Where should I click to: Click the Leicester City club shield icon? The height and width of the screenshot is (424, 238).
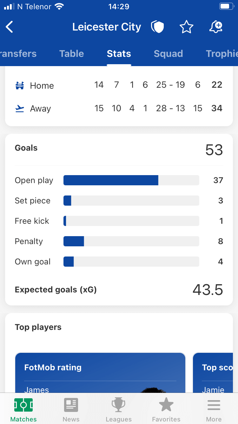pyautogui.click(x=158, y=27)
